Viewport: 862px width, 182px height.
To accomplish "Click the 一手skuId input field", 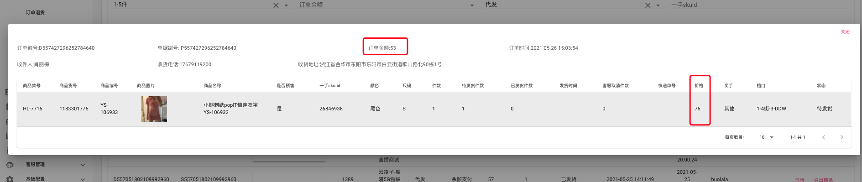I will pos(759,5).
